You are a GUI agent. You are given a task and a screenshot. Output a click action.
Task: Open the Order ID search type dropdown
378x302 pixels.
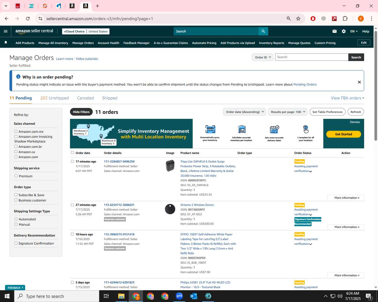263,57
